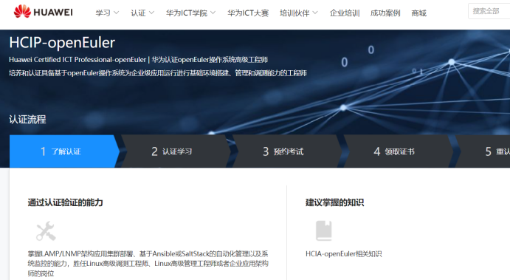Image resolution: width=510 pixels, height=280 pixels.
Task: Go to 商城 in navigation
Action: (x=418, y=13)
